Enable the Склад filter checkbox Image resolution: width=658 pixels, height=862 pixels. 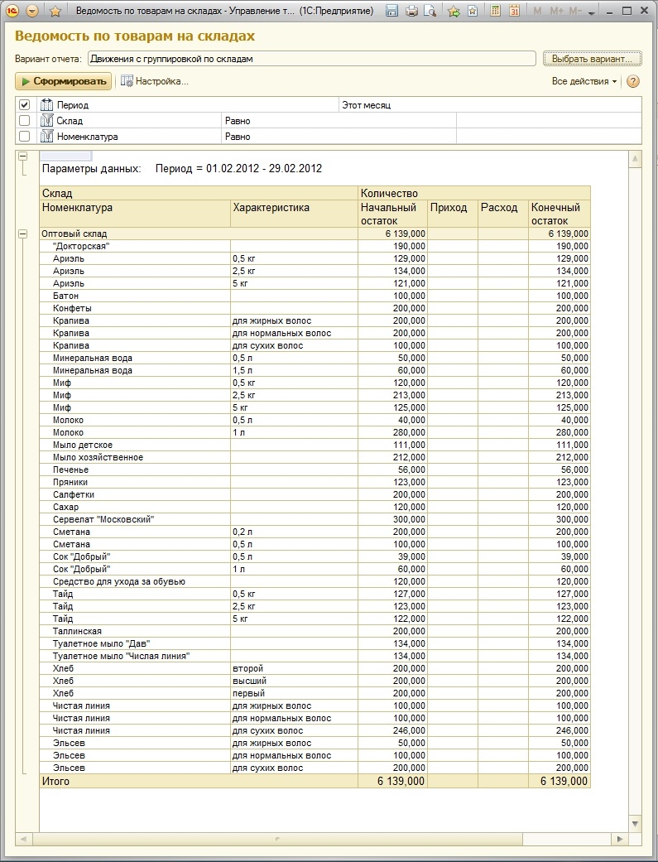24,120
